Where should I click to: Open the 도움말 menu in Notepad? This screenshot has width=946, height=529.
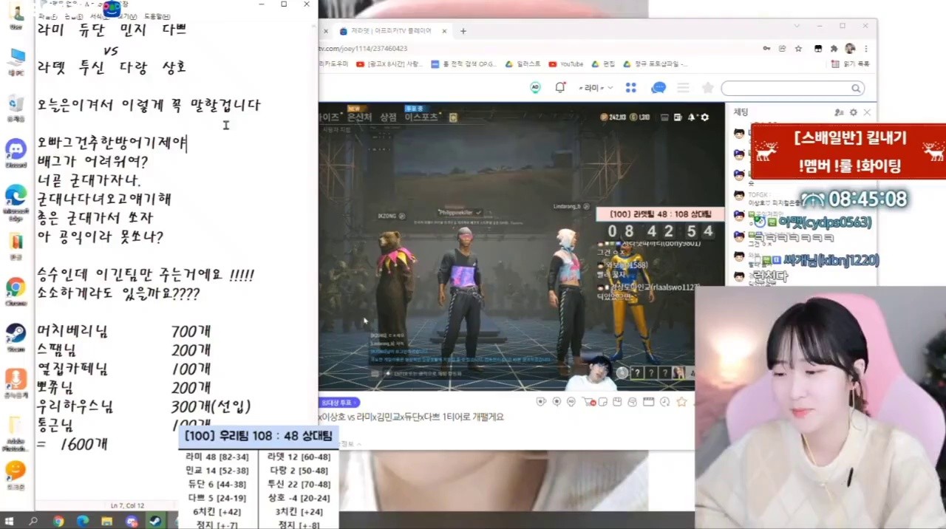point(157,16)
